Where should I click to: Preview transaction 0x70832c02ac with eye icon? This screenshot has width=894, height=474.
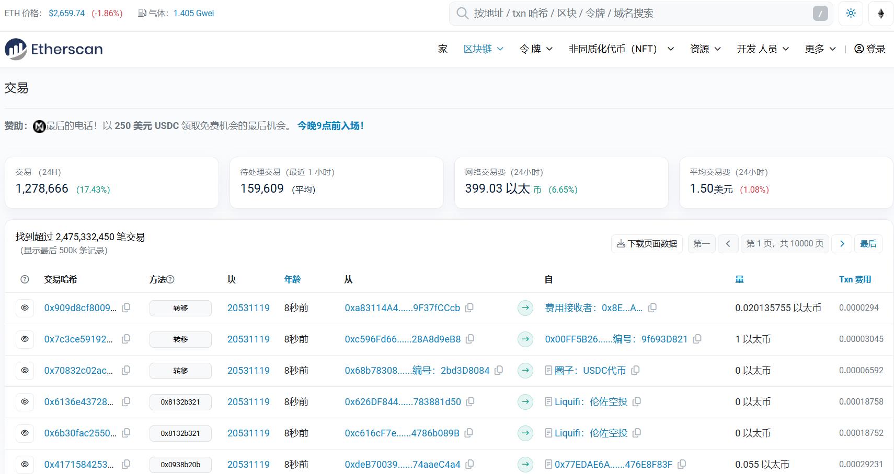tap(25, 371)
